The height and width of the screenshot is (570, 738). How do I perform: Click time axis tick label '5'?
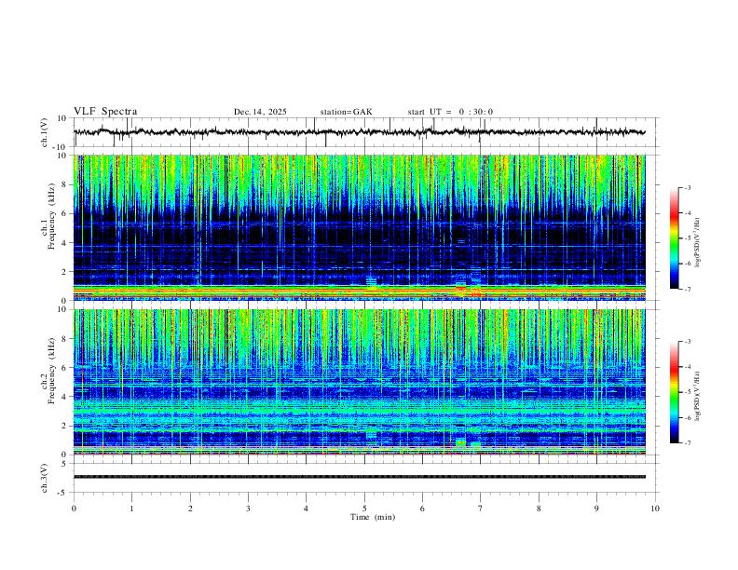[x=364, y=509]
